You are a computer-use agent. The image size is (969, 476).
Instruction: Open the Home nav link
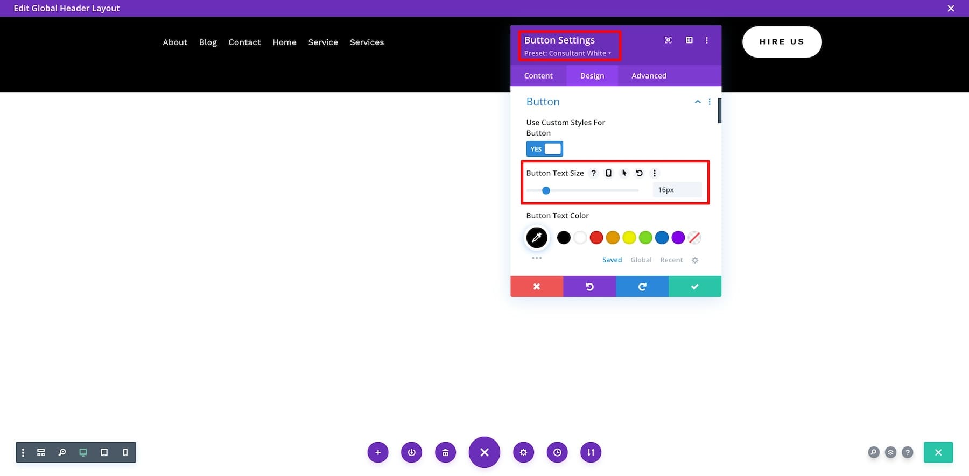tap(284, 42)
